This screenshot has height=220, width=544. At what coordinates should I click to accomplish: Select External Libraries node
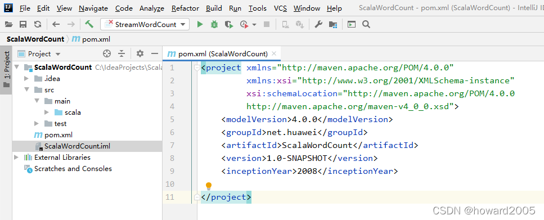[57, 157]
